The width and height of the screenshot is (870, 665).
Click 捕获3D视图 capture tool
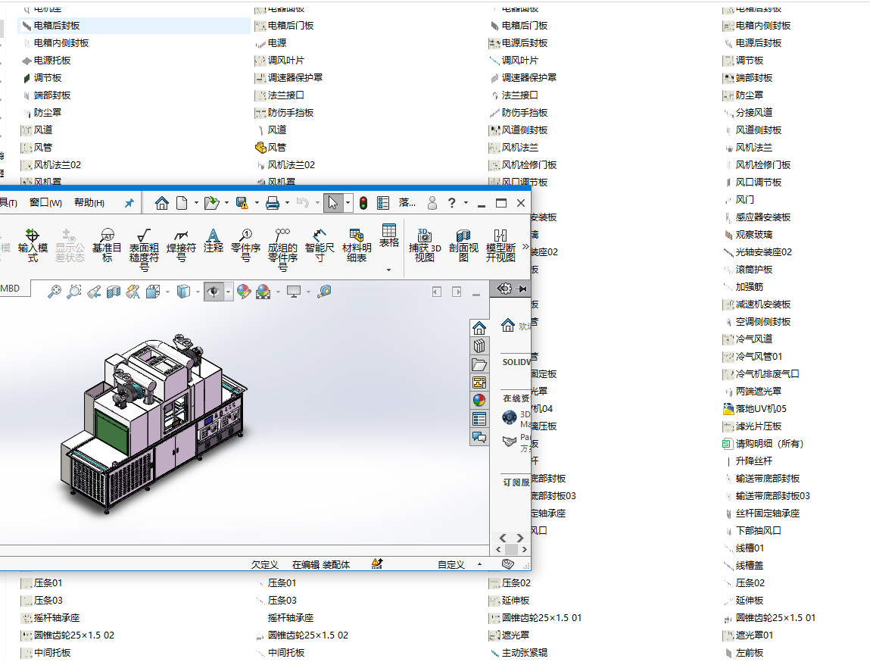pos(425,245)
